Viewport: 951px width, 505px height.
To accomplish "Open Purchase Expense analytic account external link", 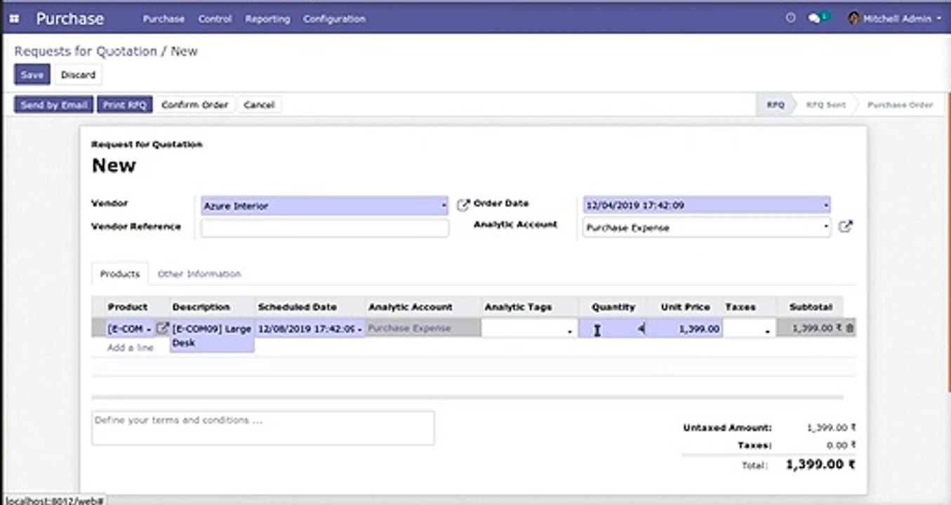I will point(846,227).
